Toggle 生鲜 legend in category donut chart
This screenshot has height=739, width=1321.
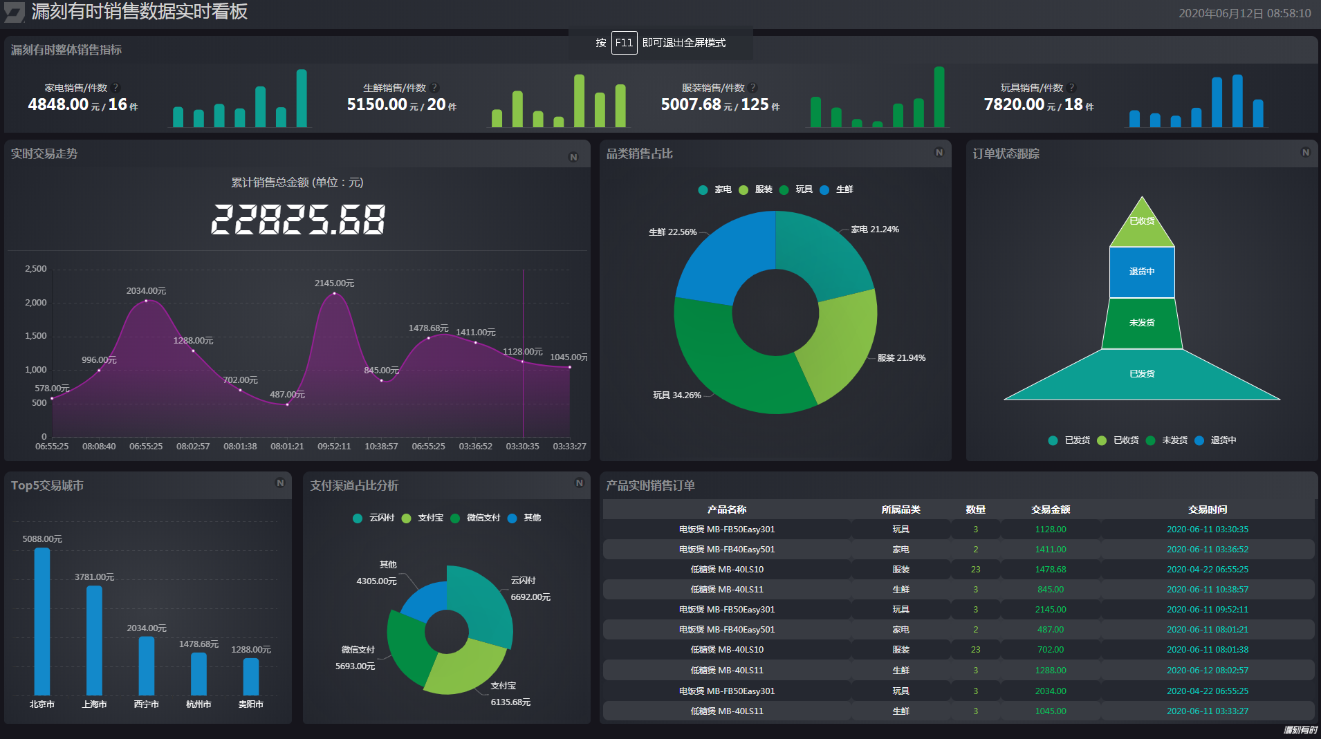837,189
